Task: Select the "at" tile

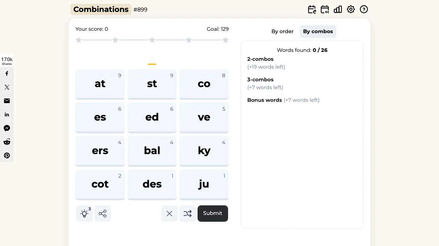Action: 100,84
